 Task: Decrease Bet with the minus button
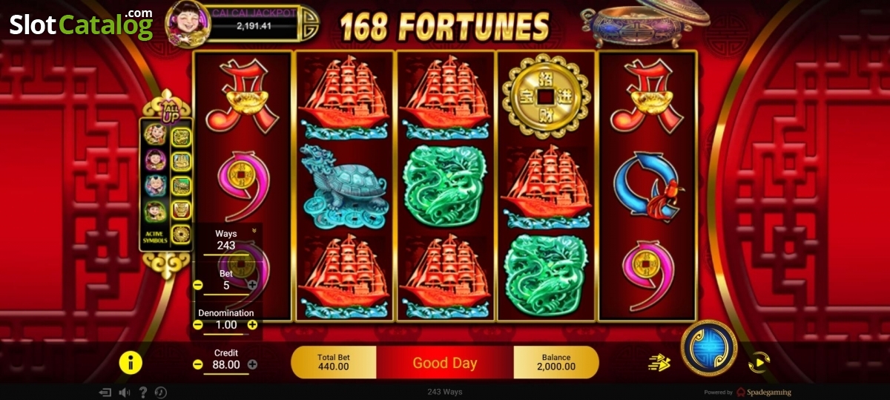pyautogui.click(x=198, y=285)
